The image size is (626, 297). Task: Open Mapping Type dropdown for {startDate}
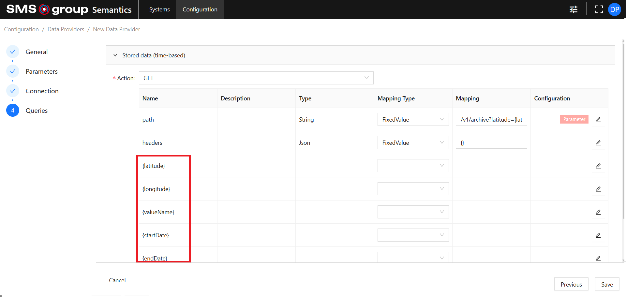coord(413,235)
